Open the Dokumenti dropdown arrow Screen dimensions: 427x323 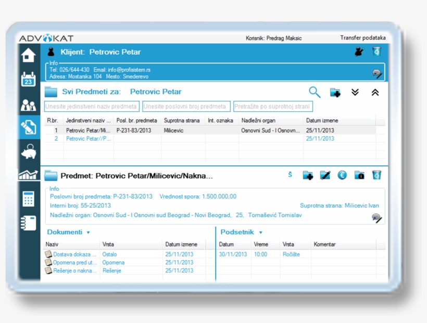[x=89, y=232]
